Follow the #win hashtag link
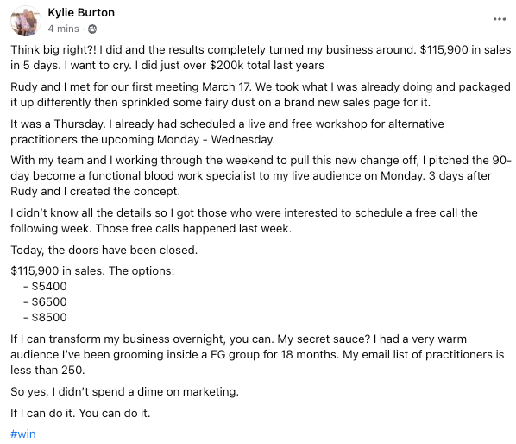Viewport: 516px width, 444px height. point(23,434)
